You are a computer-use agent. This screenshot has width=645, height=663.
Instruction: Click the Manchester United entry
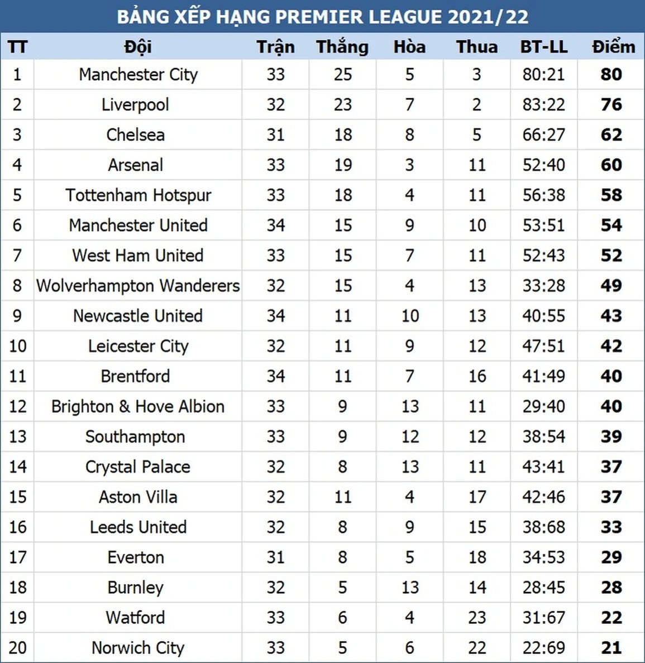pyautogui.click(x=138, y=225)
